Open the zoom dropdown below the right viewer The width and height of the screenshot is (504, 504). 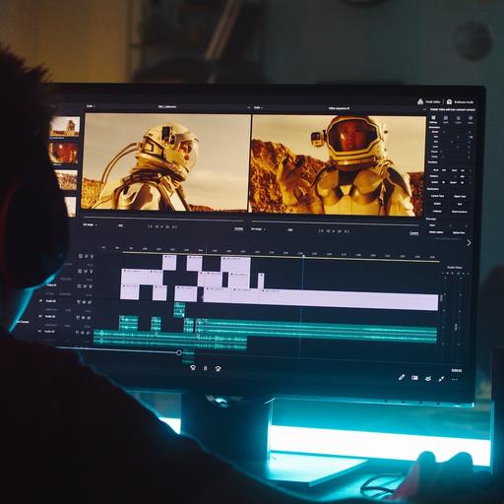pos(258,229)
